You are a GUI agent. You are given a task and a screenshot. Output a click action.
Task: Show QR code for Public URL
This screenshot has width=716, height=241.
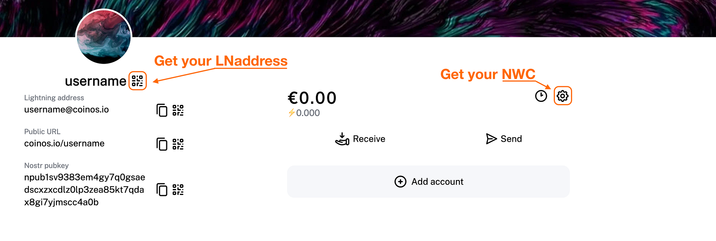point(178,144)
